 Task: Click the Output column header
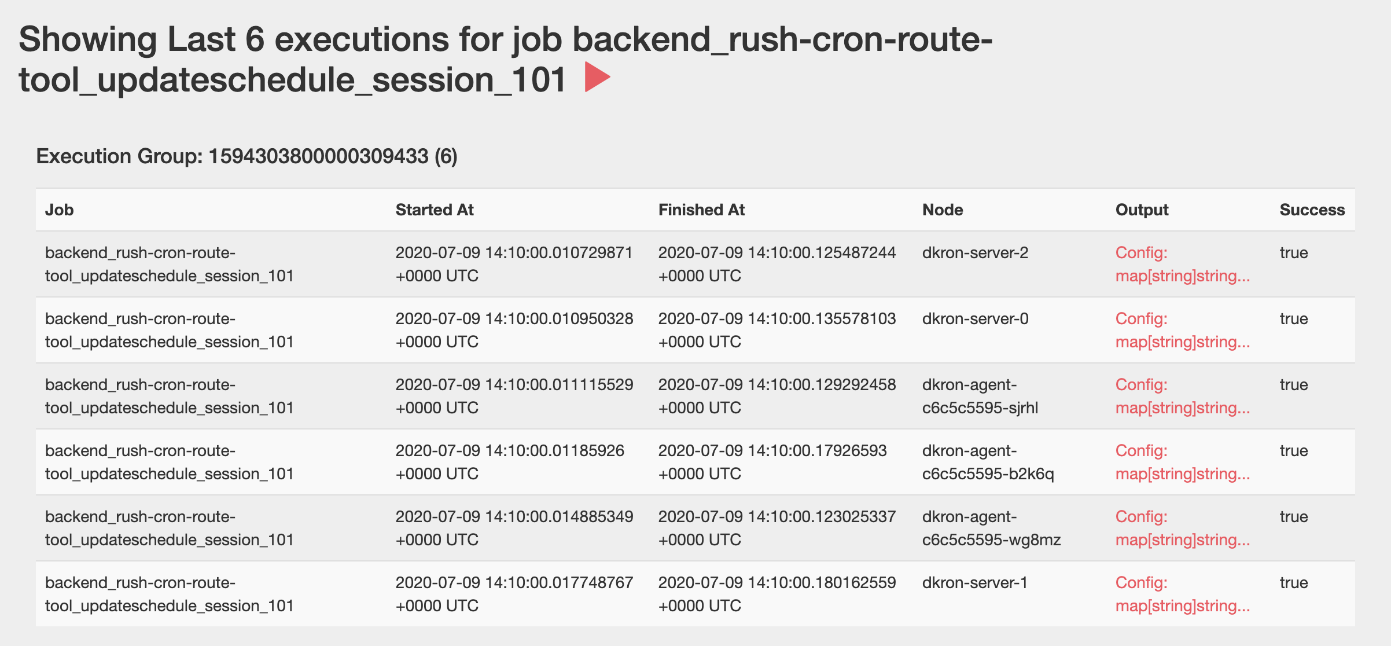1142,210
